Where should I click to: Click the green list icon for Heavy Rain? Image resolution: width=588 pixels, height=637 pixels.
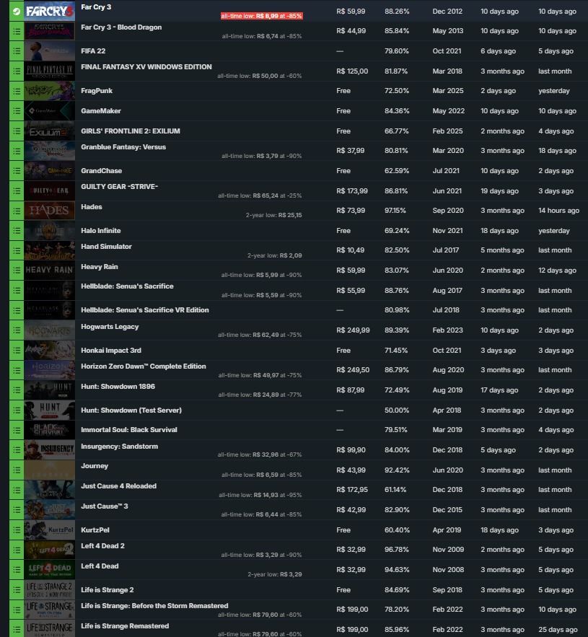[x=17, y=271]
